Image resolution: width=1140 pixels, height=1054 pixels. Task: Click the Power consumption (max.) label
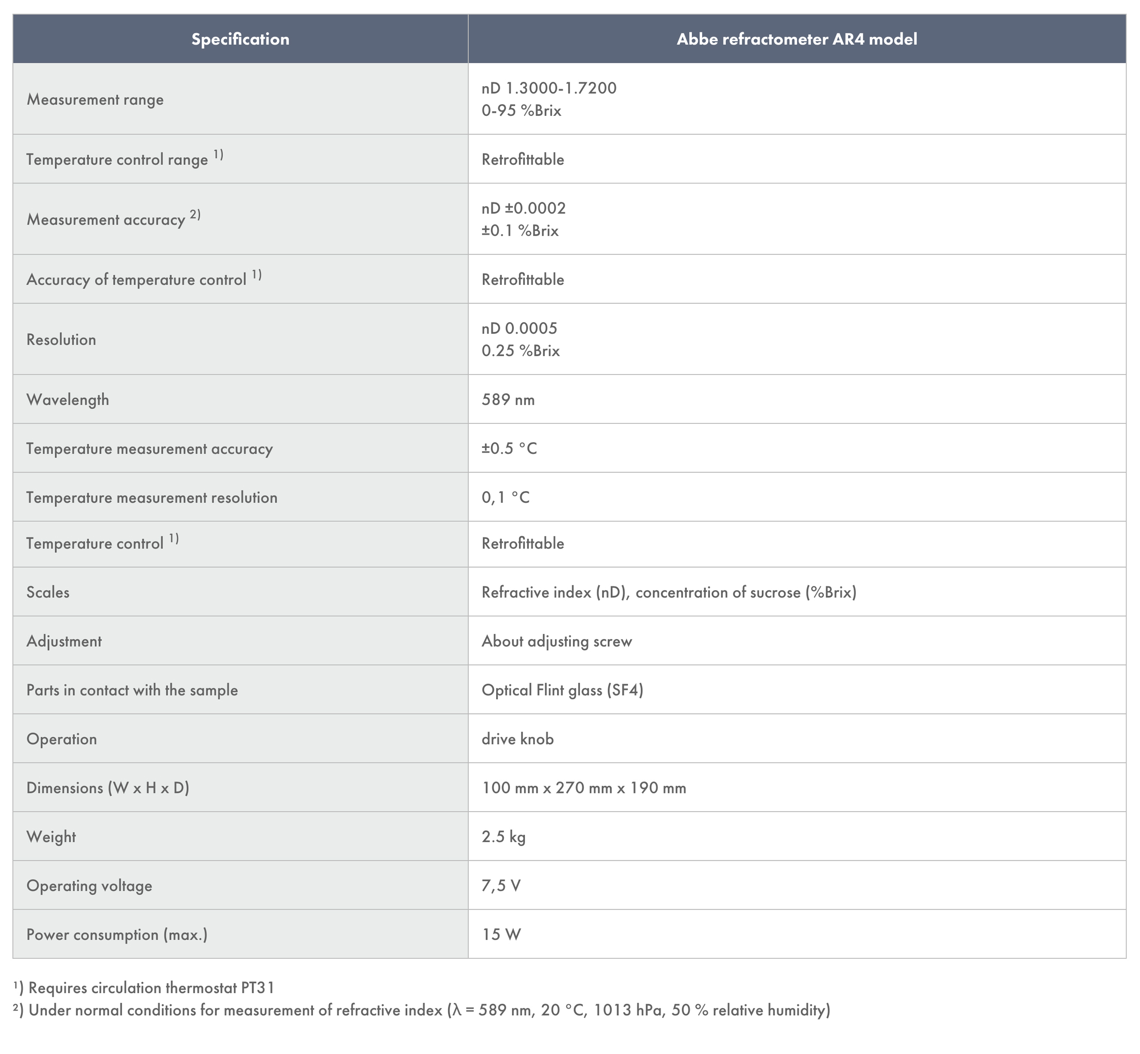click(x=117, y=935)
